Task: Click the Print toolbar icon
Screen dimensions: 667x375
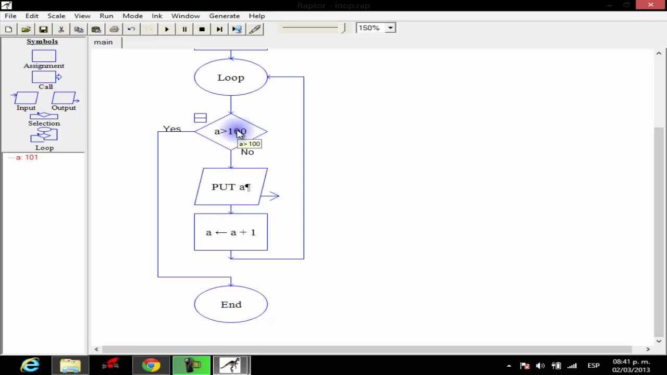Action: click(114, 29)
